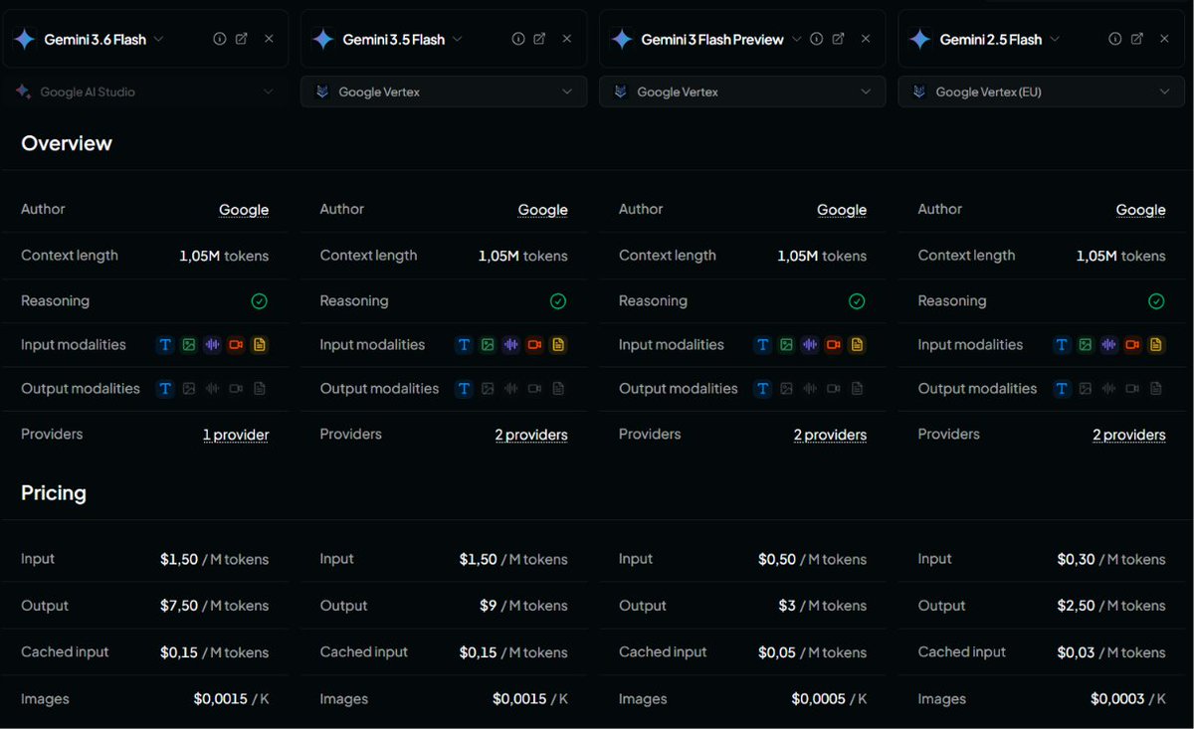Open info for Gemini 3.6 Flash
Viewport: 1194px width, 729px height.
220,39
